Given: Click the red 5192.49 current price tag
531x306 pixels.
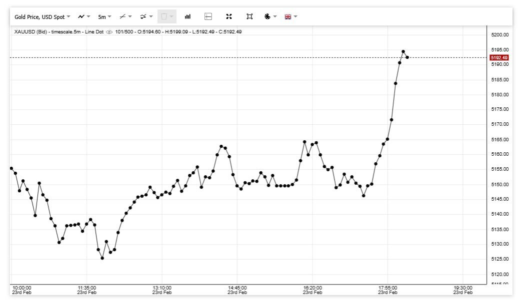Looking at the screenshot, I should pyautogui.click(x=499, y=58).
